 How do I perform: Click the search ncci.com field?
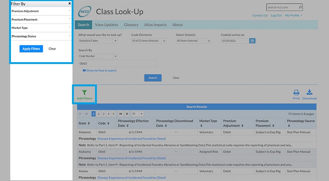coord(283,7)
